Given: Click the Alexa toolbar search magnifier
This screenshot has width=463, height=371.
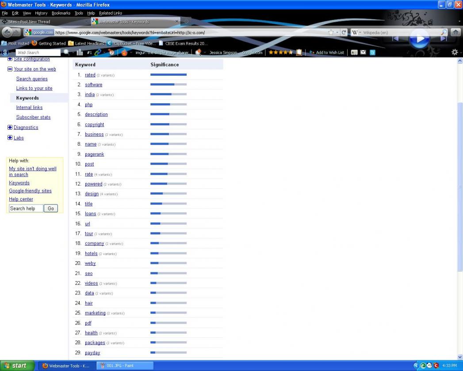Looking at the screenshot, I should tap(66, 52).
